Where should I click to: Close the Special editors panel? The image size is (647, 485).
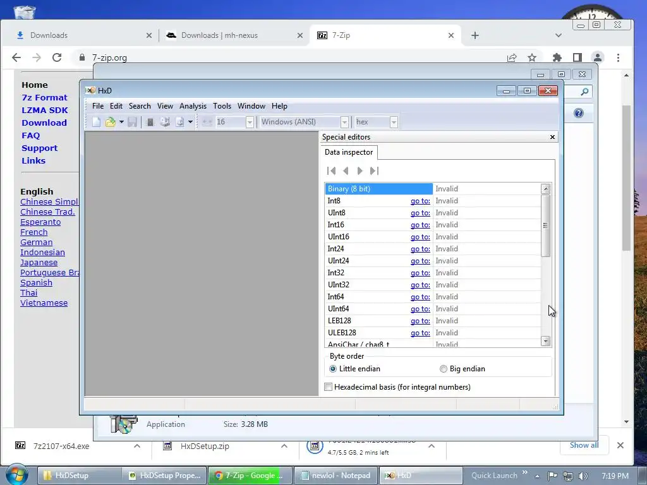[x=552, y=137]
